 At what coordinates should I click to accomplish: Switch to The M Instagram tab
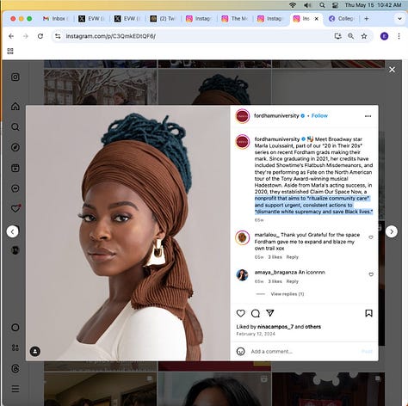(x=234, y=19)
